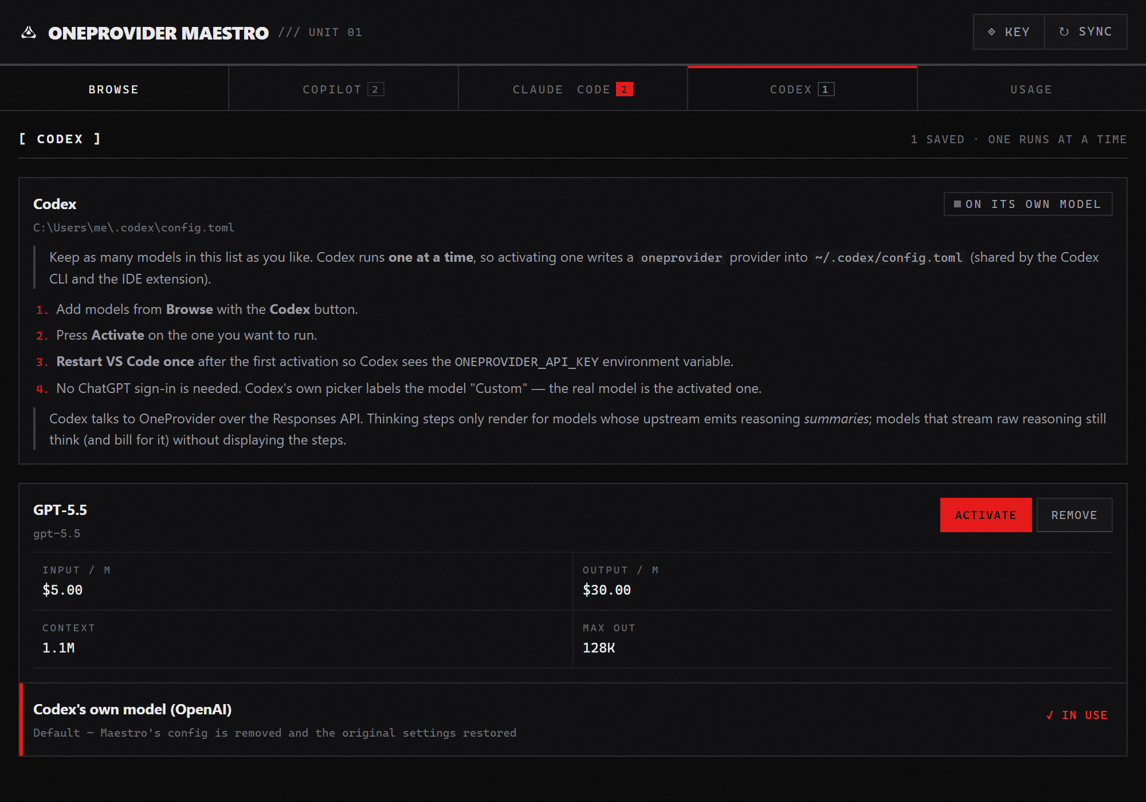This screenshot has width=1146, height=802.
Task: Click the ON ITS OWN MODEL status badge
Action: tap(1028, 204)
